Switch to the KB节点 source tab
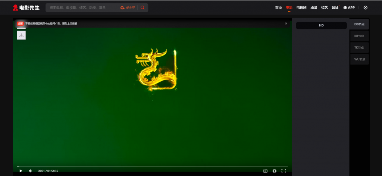Viewport: 382px width, 176px height. [359, 36]
